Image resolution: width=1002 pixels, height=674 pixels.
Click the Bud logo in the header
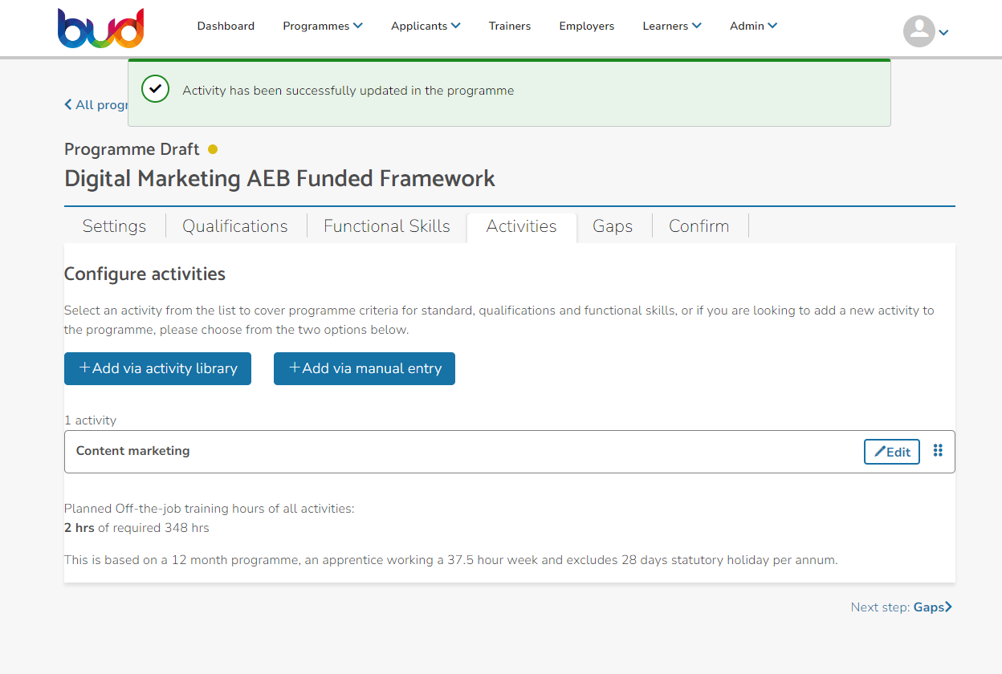click(100, 27)
